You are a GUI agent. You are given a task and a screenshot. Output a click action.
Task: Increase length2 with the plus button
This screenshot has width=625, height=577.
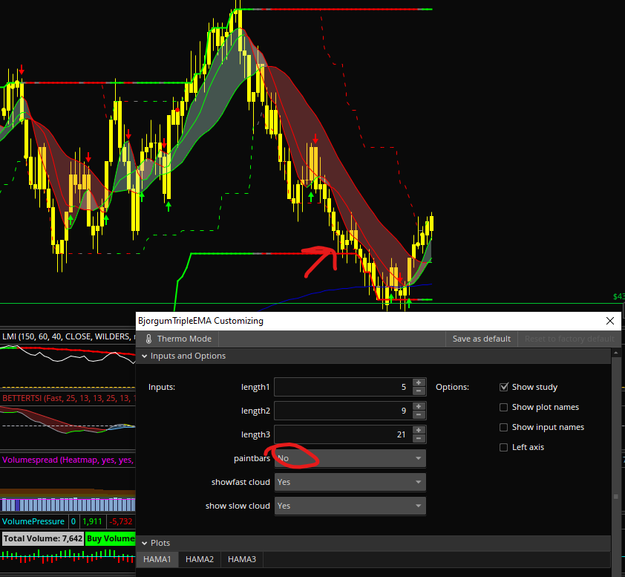click(x=419, y=407)
